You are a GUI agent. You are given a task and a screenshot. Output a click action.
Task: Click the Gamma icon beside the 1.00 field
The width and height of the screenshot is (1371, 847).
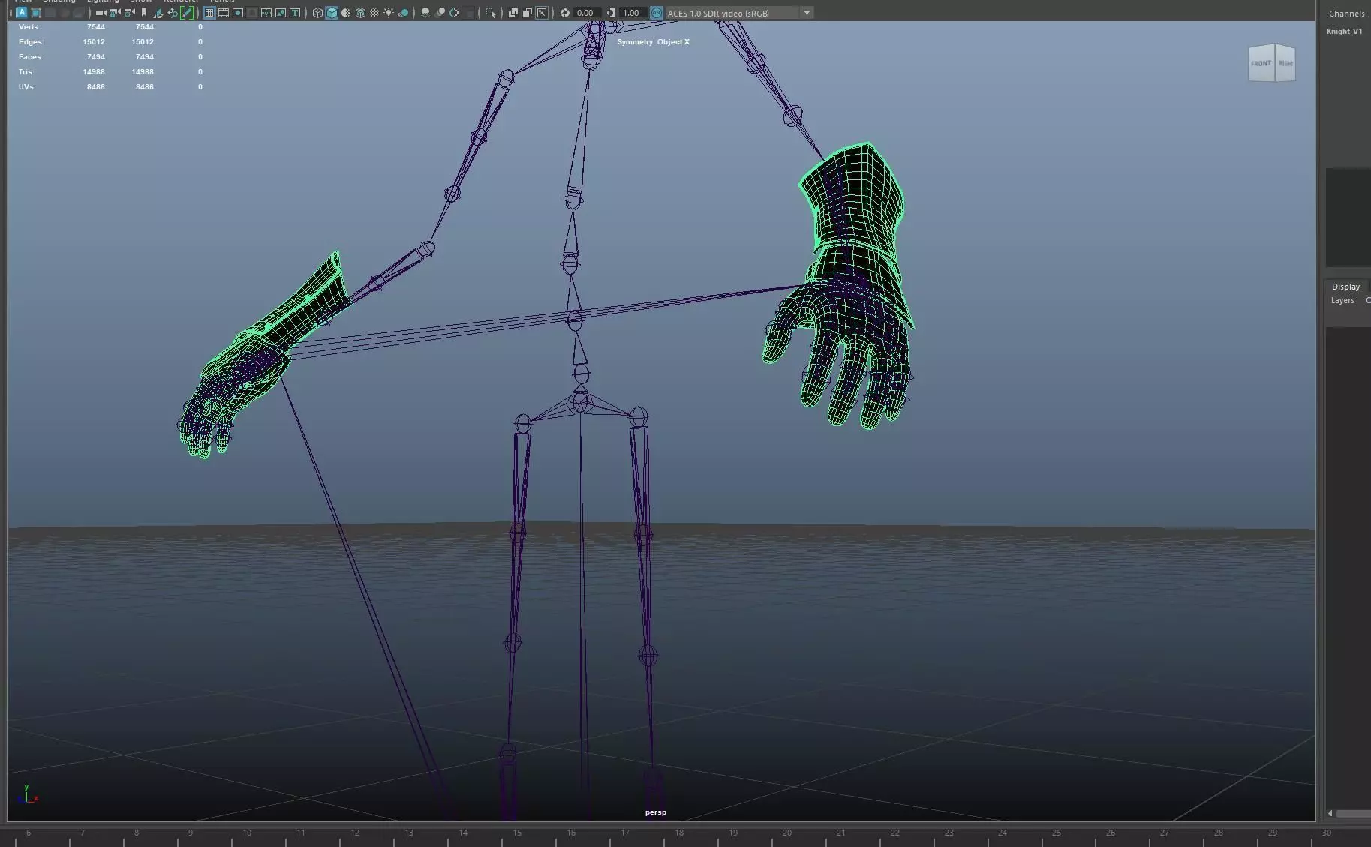(x=611, y=13)
